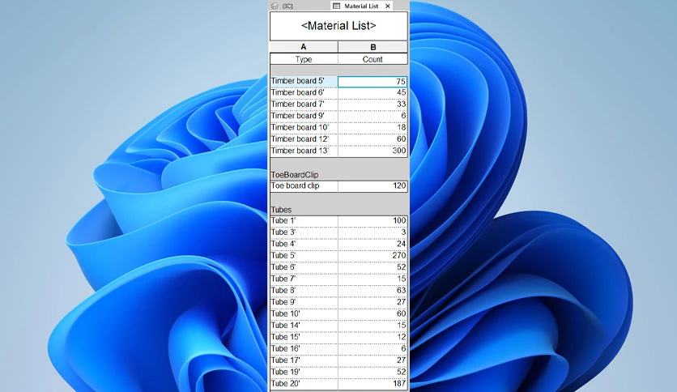Select column A header

(304, 47)
